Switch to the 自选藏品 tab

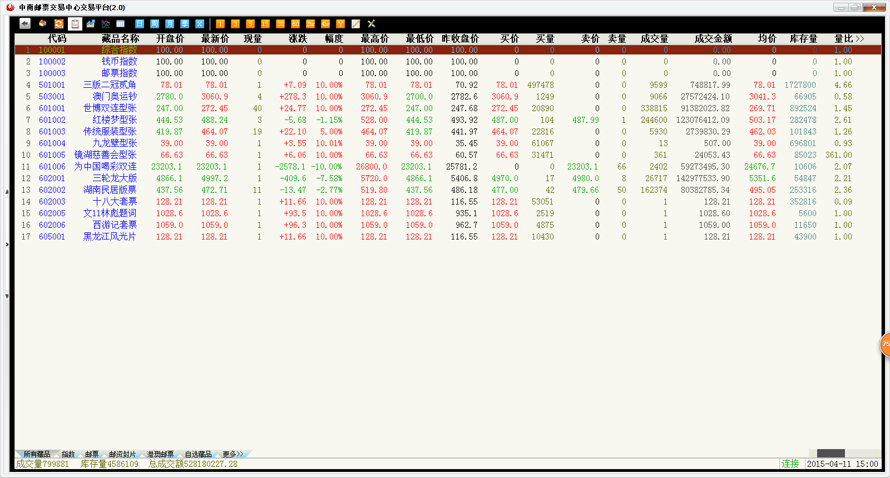pos(198,454)
